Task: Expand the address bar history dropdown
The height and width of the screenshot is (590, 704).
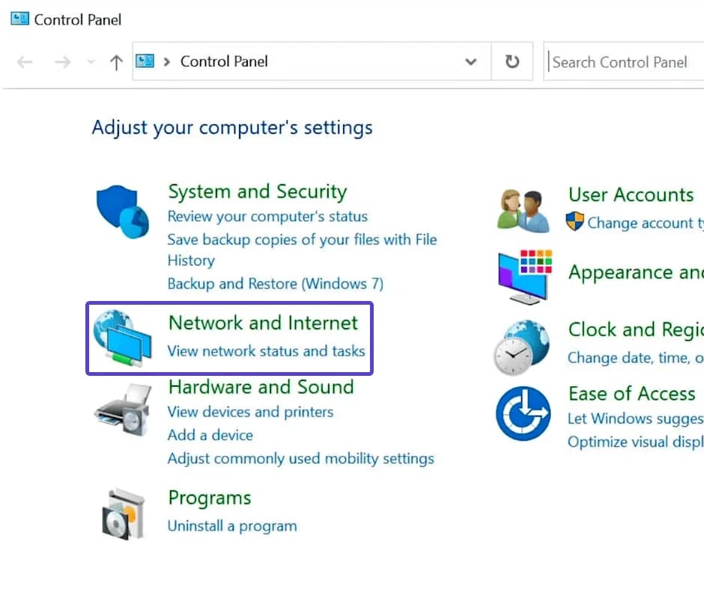Action: point(471,62)
